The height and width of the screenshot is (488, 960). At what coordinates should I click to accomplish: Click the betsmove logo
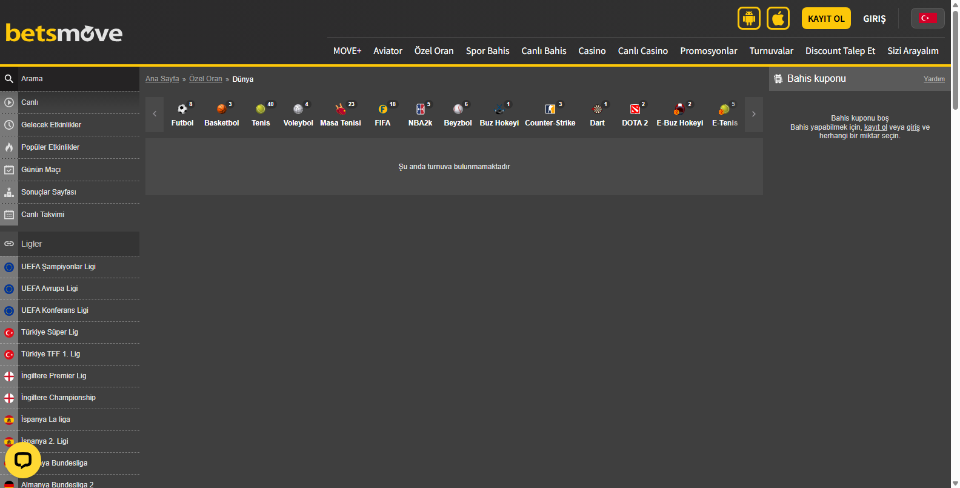(x=64, y=33)
